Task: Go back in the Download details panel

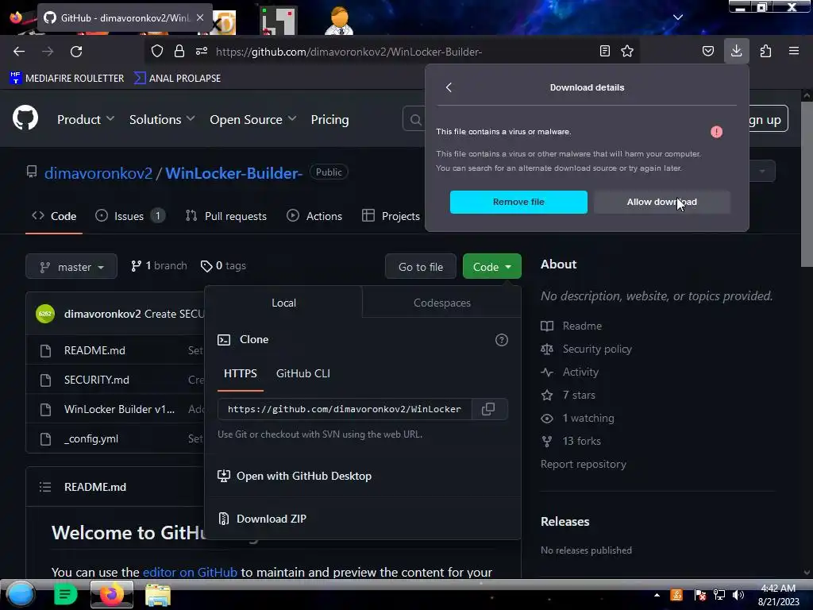Action: [449, 87]
